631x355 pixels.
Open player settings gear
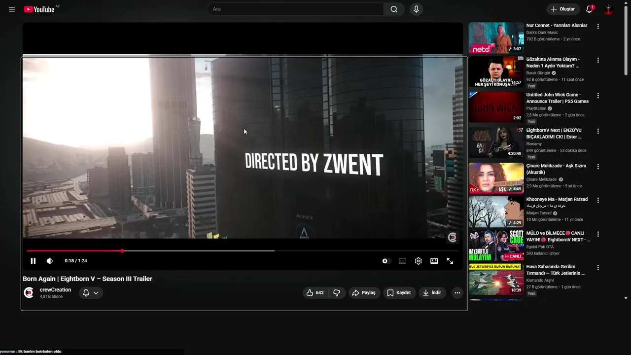click(419, 261)
